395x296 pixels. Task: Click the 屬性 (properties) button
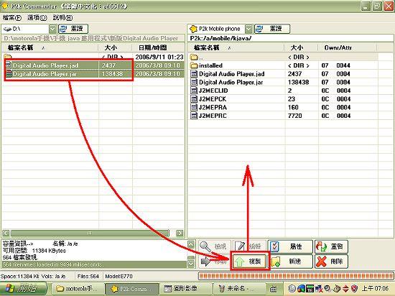pyautogui.click(x=290, y=246)
